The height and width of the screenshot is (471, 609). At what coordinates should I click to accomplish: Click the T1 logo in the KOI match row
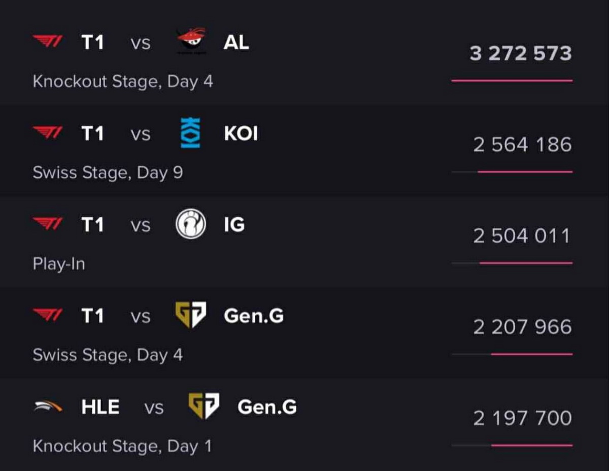click(48, 133)
